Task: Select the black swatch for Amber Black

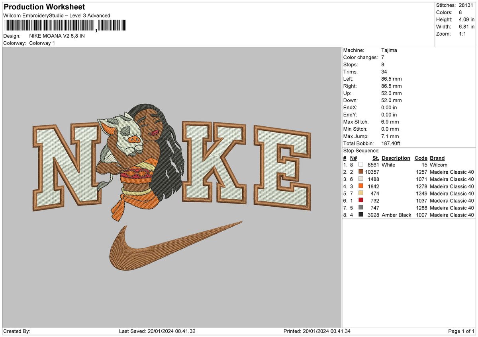Action: (361, 215)
